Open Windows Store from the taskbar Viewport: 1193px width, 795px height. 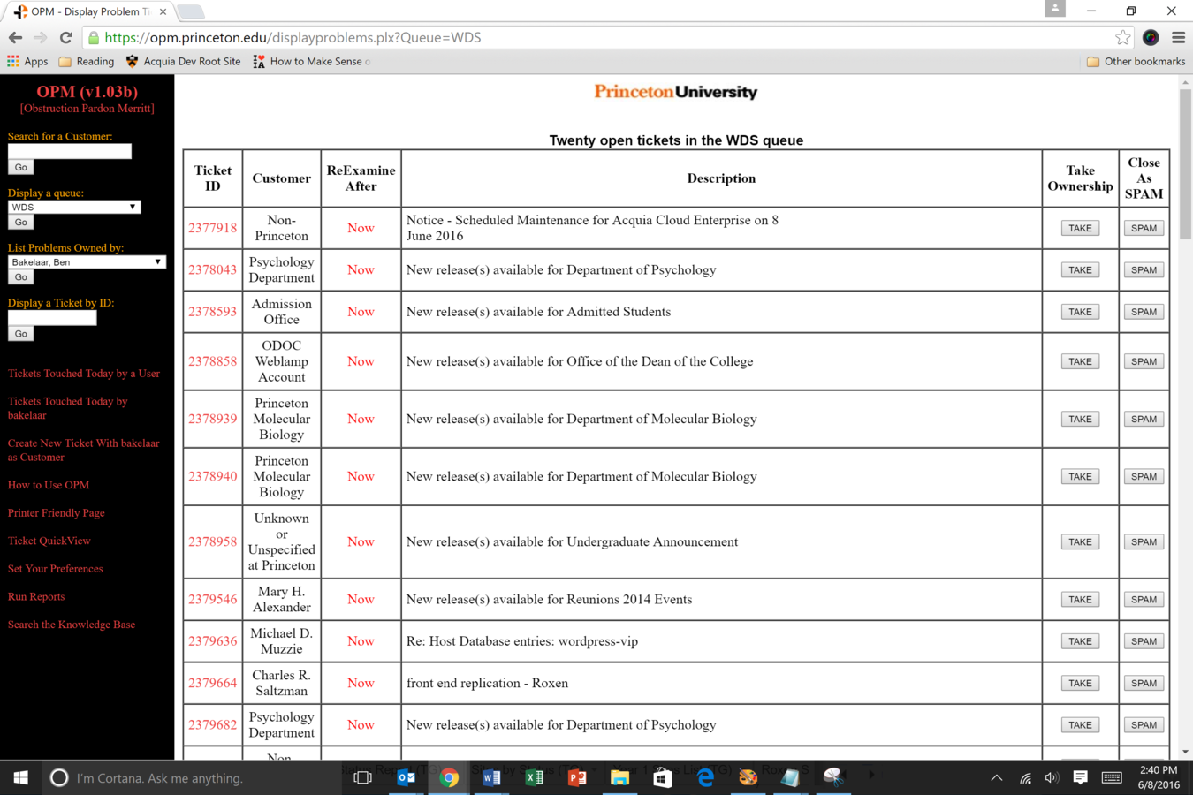[x=662, y=777]
